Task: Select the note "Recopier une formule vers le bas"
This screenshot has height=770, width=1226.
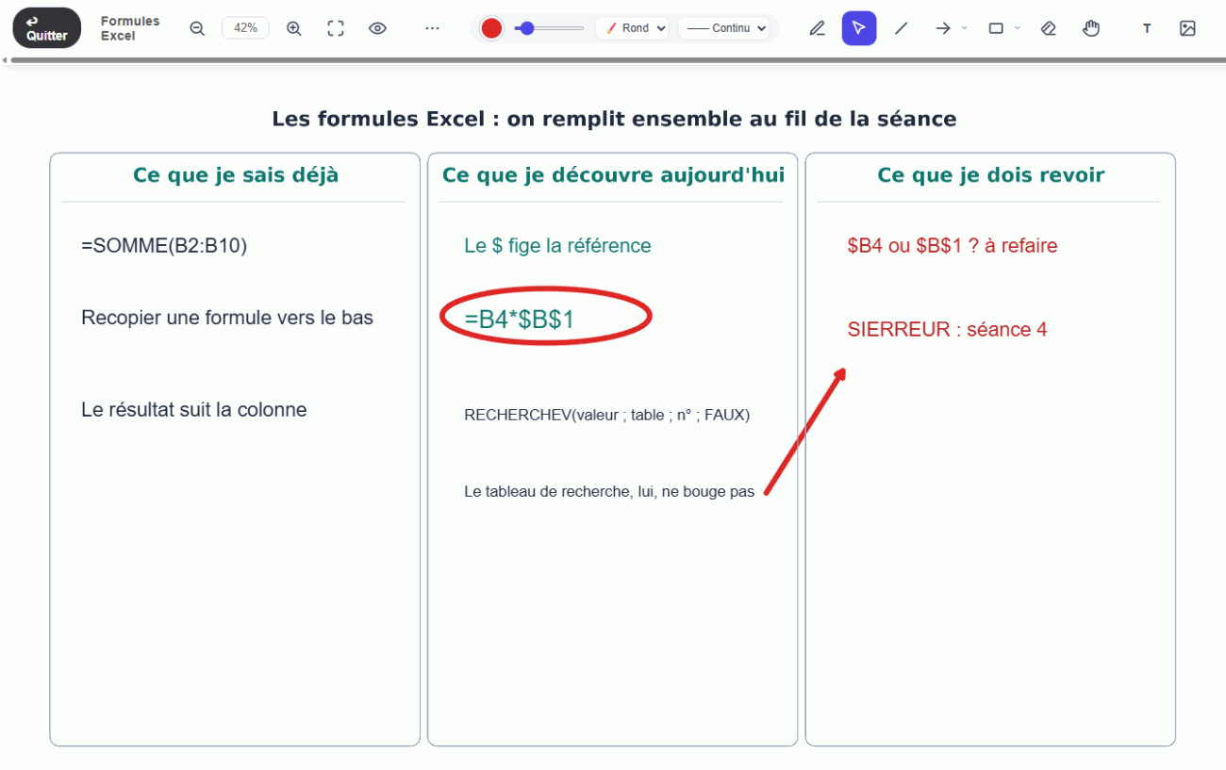Action: (x=227, y=318)
